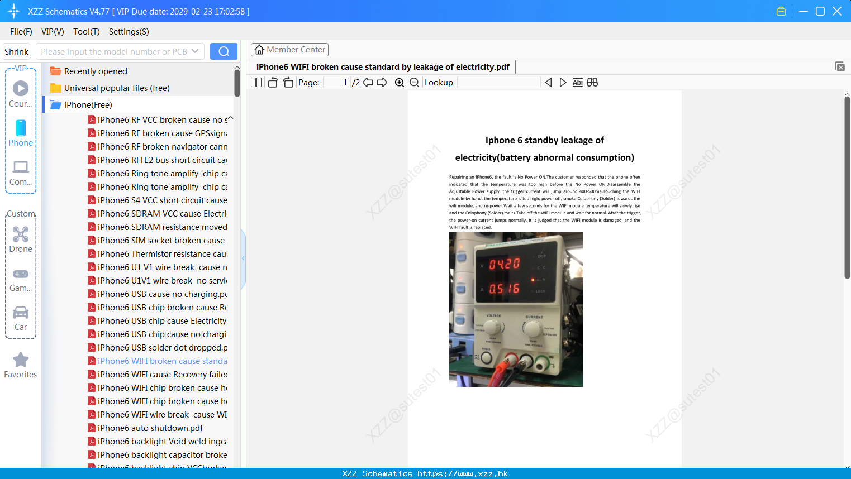Toggle two-page layout view icon
The height and width of the screenshot is (479, 851).
(x=256, y=83)
